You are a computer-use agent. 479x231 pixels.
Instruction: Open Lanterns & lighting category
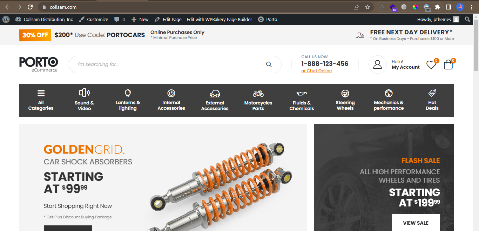pyautogui.click(x=128, y=100)
